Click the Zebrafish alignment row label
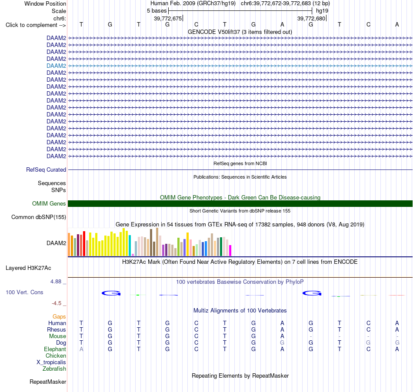Viewport: 413px width, 392px height. pyautogui.click(x=54, y=369)
